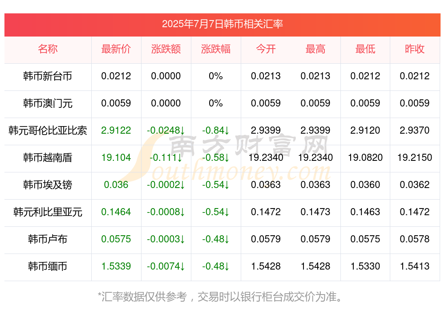445x311 pixels.
Task: Click the 0% change in 韩币新台币 row
Action: click(x=216, y=76)
